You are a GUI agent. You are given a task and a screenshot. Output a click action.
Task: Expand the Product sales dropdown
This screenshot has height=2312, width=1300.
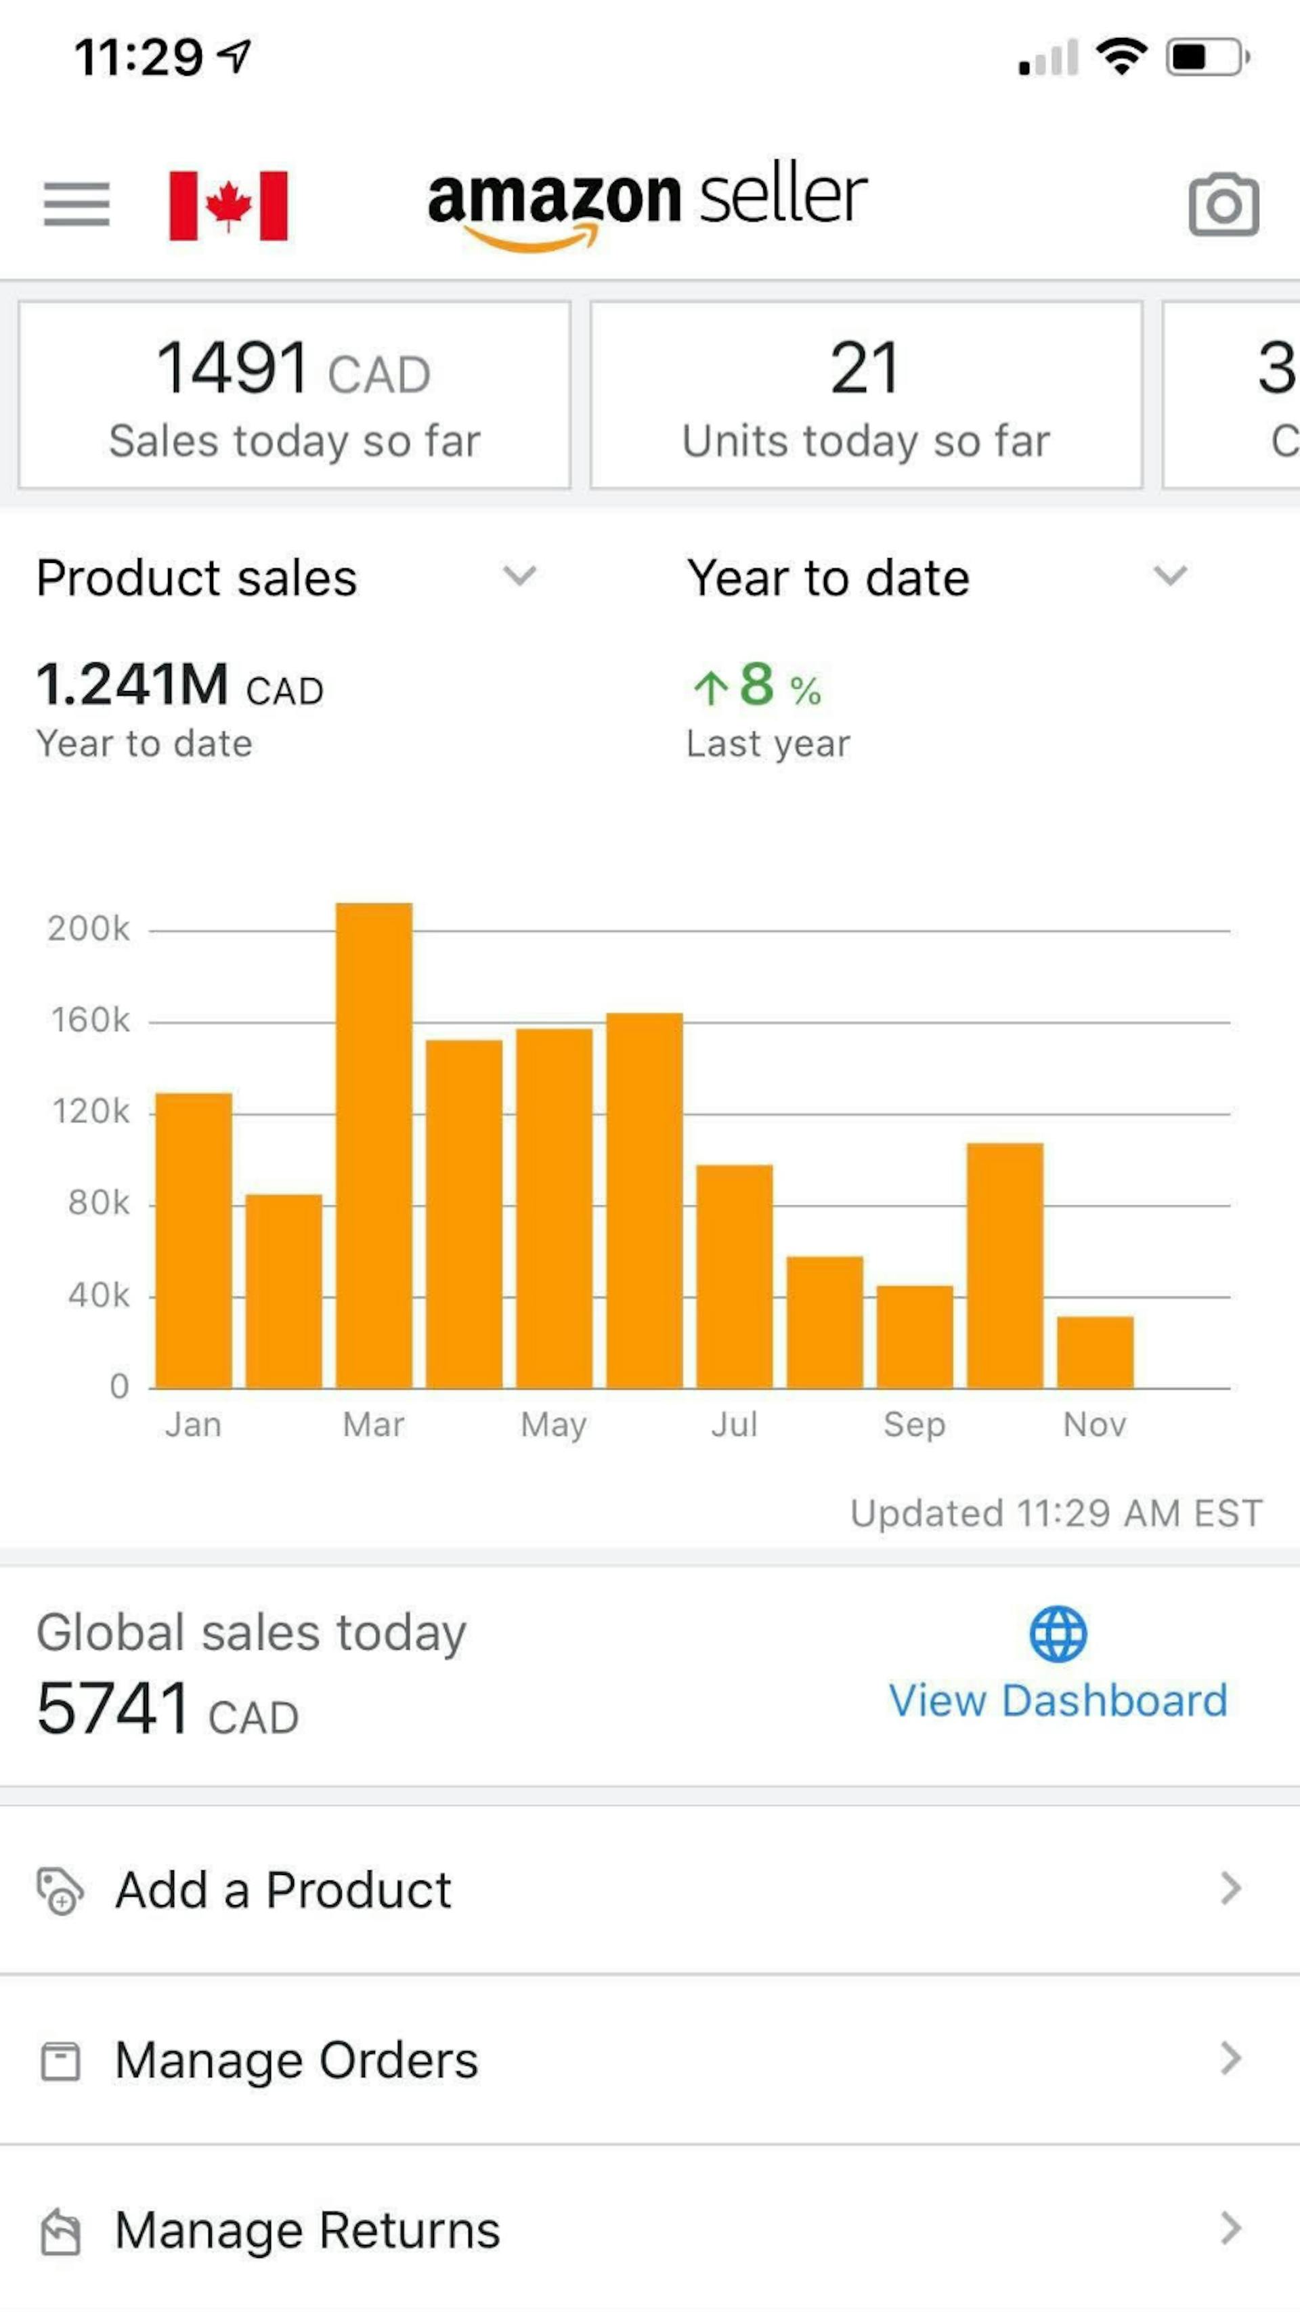point(519,575)
